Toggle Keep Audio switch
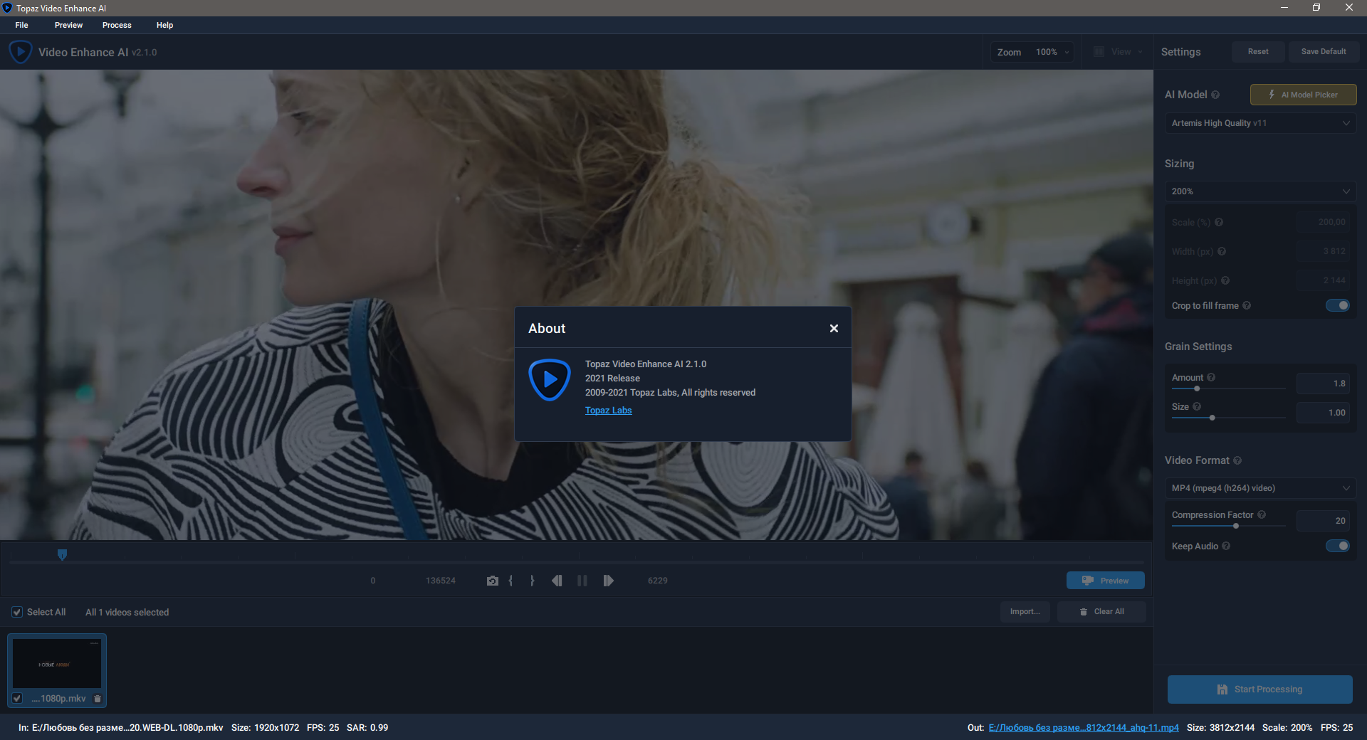Image resolution: width=1367 pixels, height=740 pixels. [x=1337, y=546]
